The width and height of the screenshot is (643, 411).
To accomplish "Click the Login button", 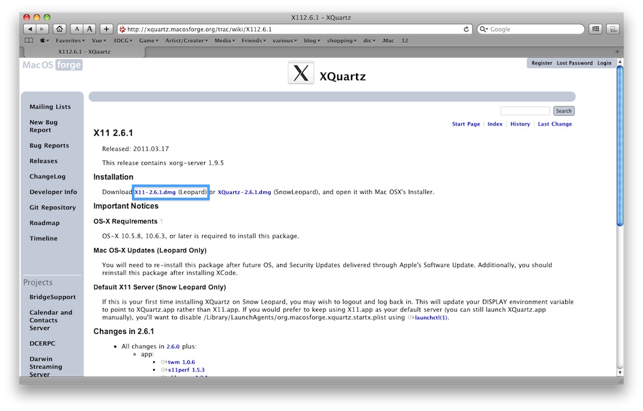I will 604,63.
